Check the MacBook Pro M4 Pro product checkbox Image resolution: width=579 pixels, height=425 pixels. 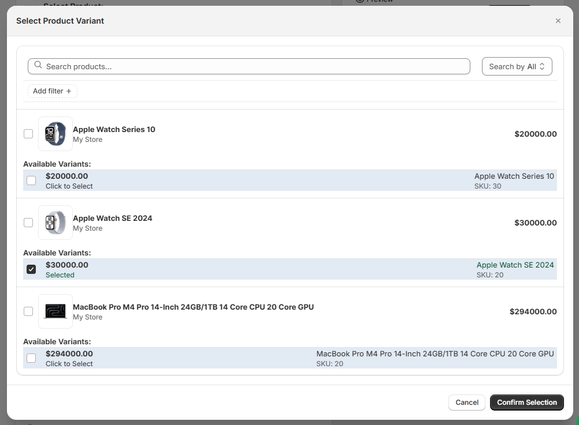[28, 311]
